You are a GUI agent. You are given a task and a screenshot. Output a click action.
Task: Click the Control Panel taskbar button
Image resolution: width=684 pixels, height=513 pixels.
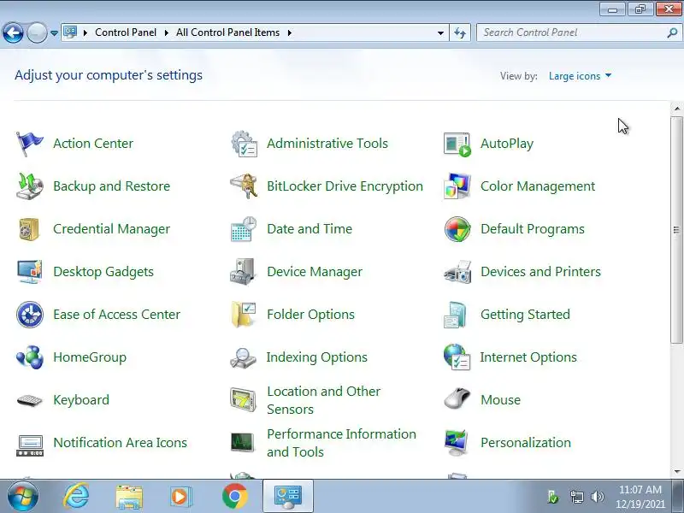point(288,496)
